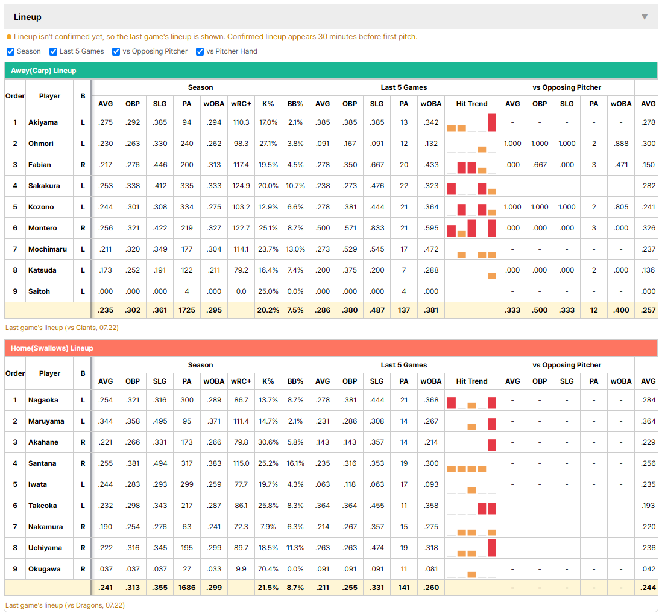Image resolution: width=662 pixels, height=616 pixels.
Task: Collapse the Lineup panel arrow
Action: click(x=645, y=17)
